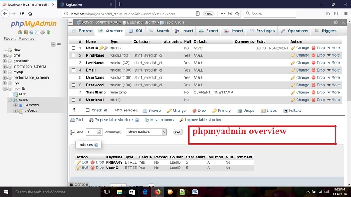Open Firefox from Windows taskbar
The image size is (351, 197).
pos(158,192)
